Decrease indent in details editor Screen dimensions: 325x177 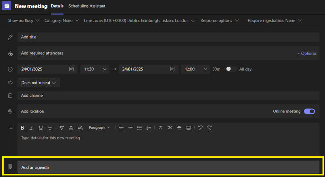click(121, 128)
